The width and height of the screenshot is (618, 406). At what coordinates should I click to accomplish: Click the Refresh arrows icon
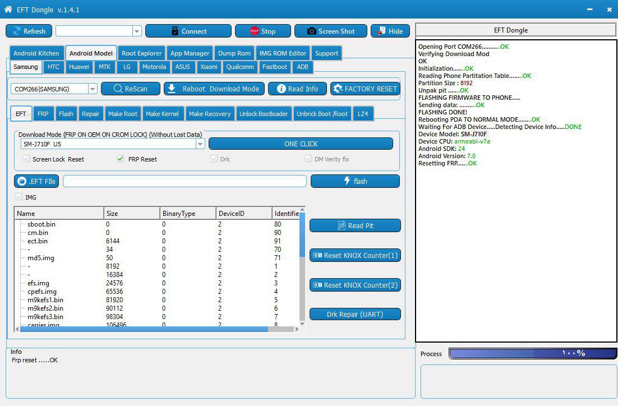coord(16,31)
